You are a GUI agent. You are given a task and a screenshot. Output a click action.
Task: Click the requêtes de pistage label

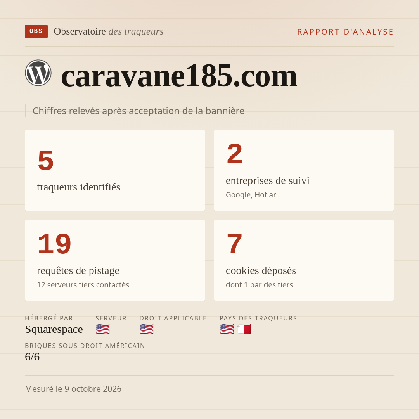point(78,270)
